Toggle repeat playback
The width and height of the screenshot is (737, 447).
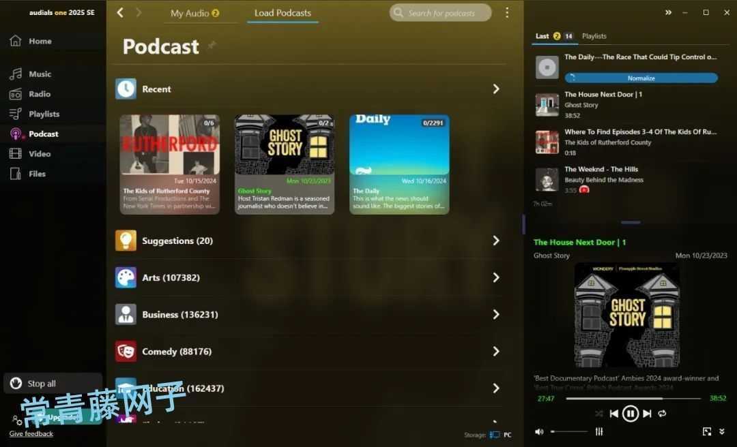pos(662,414)
